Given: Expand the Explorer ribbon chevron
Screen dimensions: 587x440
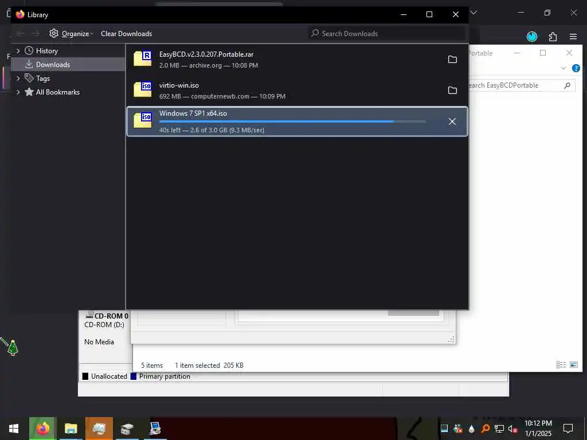Looking at the screenshot, I should [x=563, y=68].
